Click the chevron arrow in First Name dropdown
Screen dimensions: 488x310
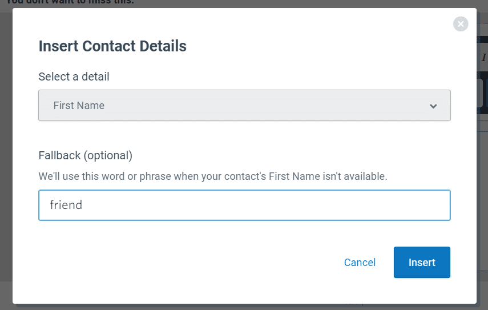pyautogui.click(x=433, y=106)
